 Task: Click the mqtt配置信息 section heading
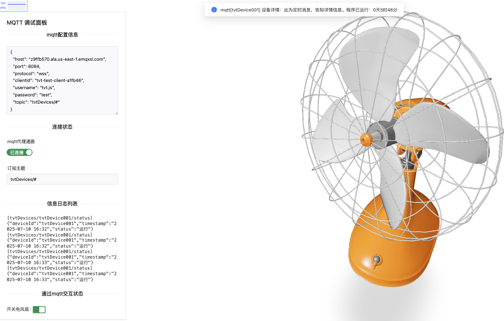[62, 35]
